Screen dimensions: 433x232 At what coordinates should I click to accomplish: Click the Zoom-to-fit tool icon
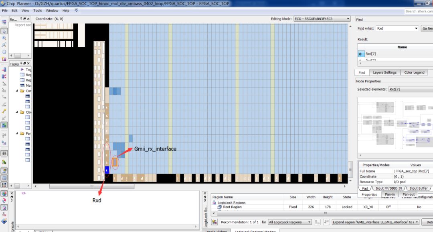4,45
